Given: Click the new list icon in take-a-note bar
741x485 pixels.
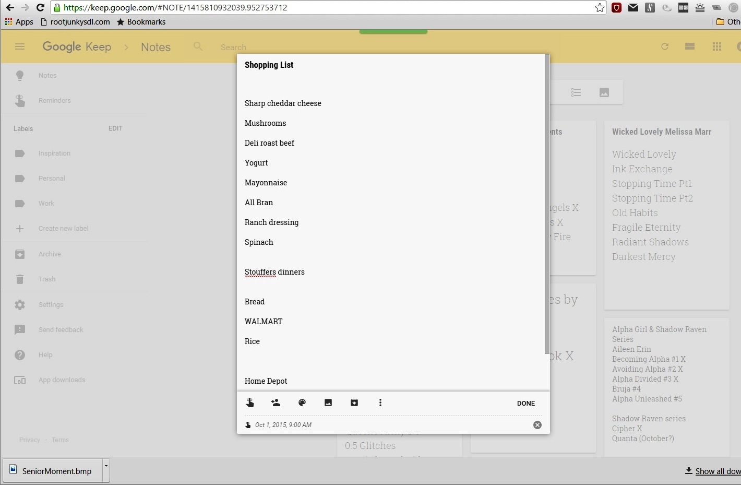Looking at the screenshot, I should pyautogui.click(x=576, y=92).
